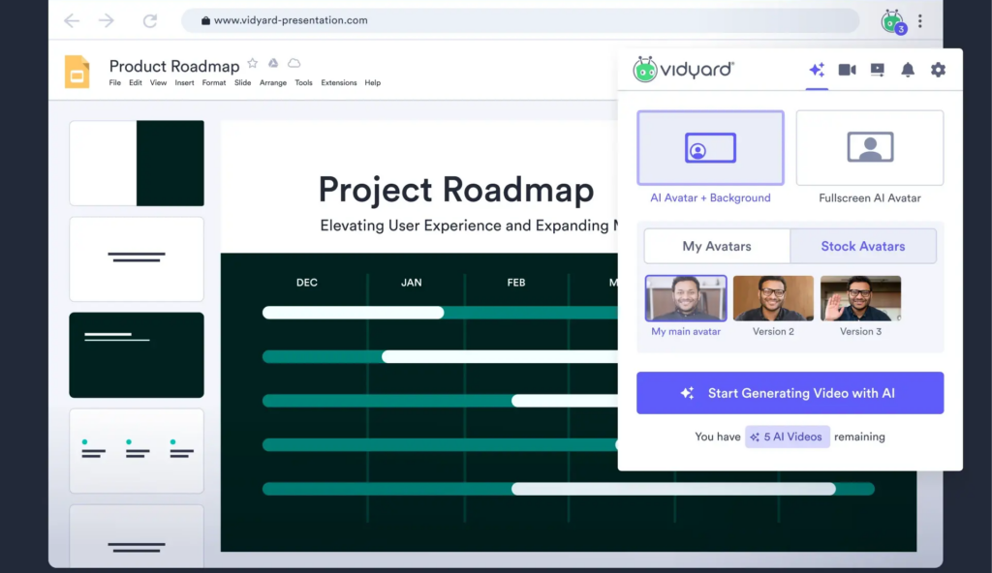Click the lock icon in the address bar
992x573 pixels.
click(x=205, y=21)
